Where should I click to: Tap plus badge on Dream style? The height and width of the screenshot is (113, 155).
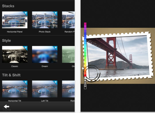coord(56,47)
